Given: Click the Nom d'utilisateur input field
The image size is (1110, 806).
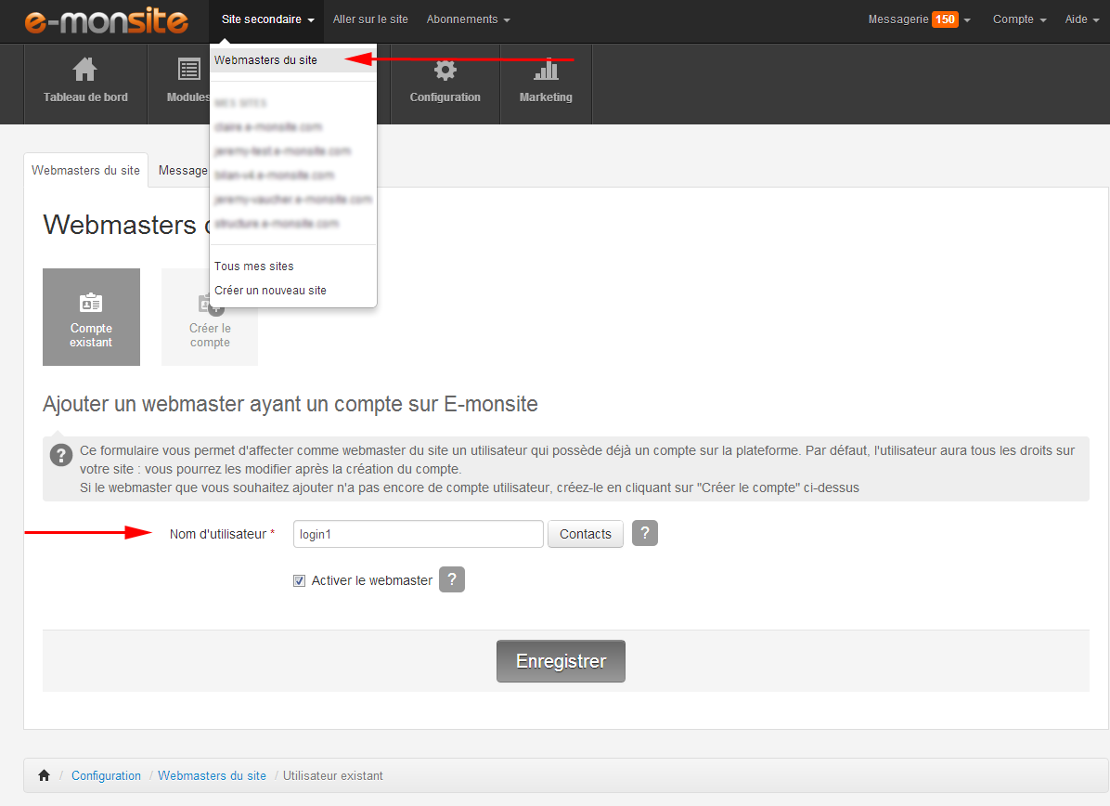Looking at the screenshot, I should (x=419, y=534).
